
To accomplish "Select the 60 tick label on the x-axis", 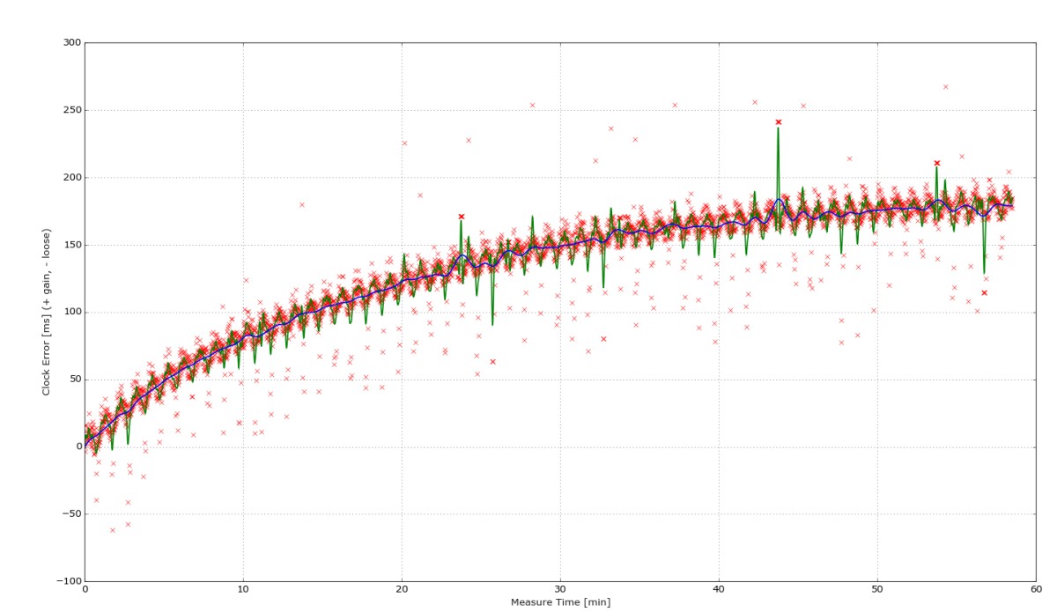I will tap(1035, 590).
